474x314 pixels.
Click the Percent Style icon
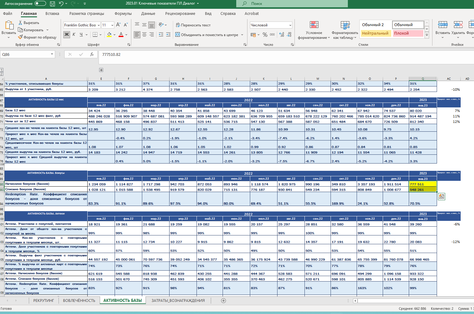pyautogui.click(x=265, y=35)
